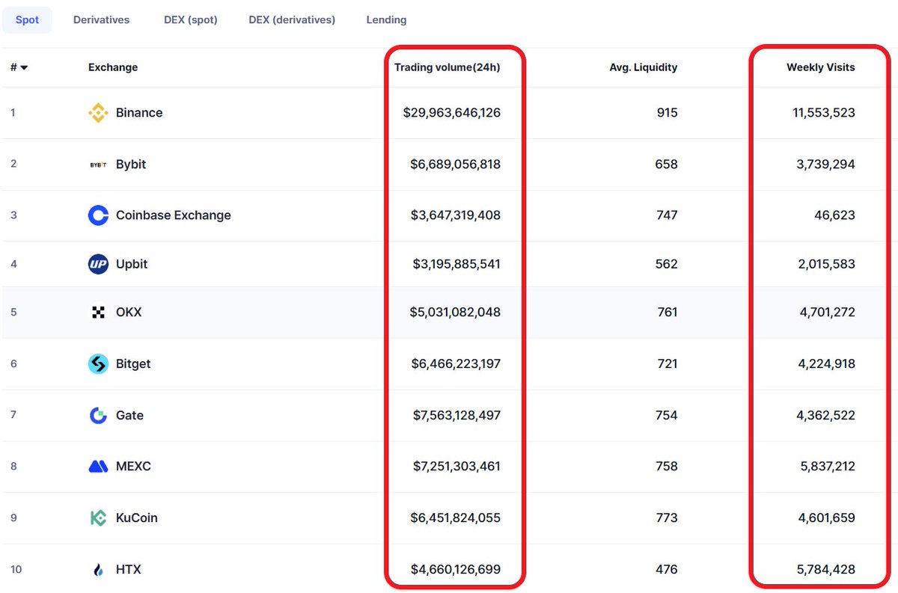Image resolution: width=898 pixels, height=593 pixels.
Task: Click MEXC weekly visits 5,837,212
Action: [x=827, y=467]
